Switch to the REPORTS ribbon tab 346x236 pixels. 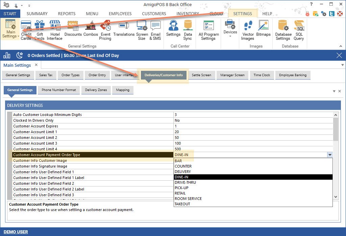coord(67,14)
